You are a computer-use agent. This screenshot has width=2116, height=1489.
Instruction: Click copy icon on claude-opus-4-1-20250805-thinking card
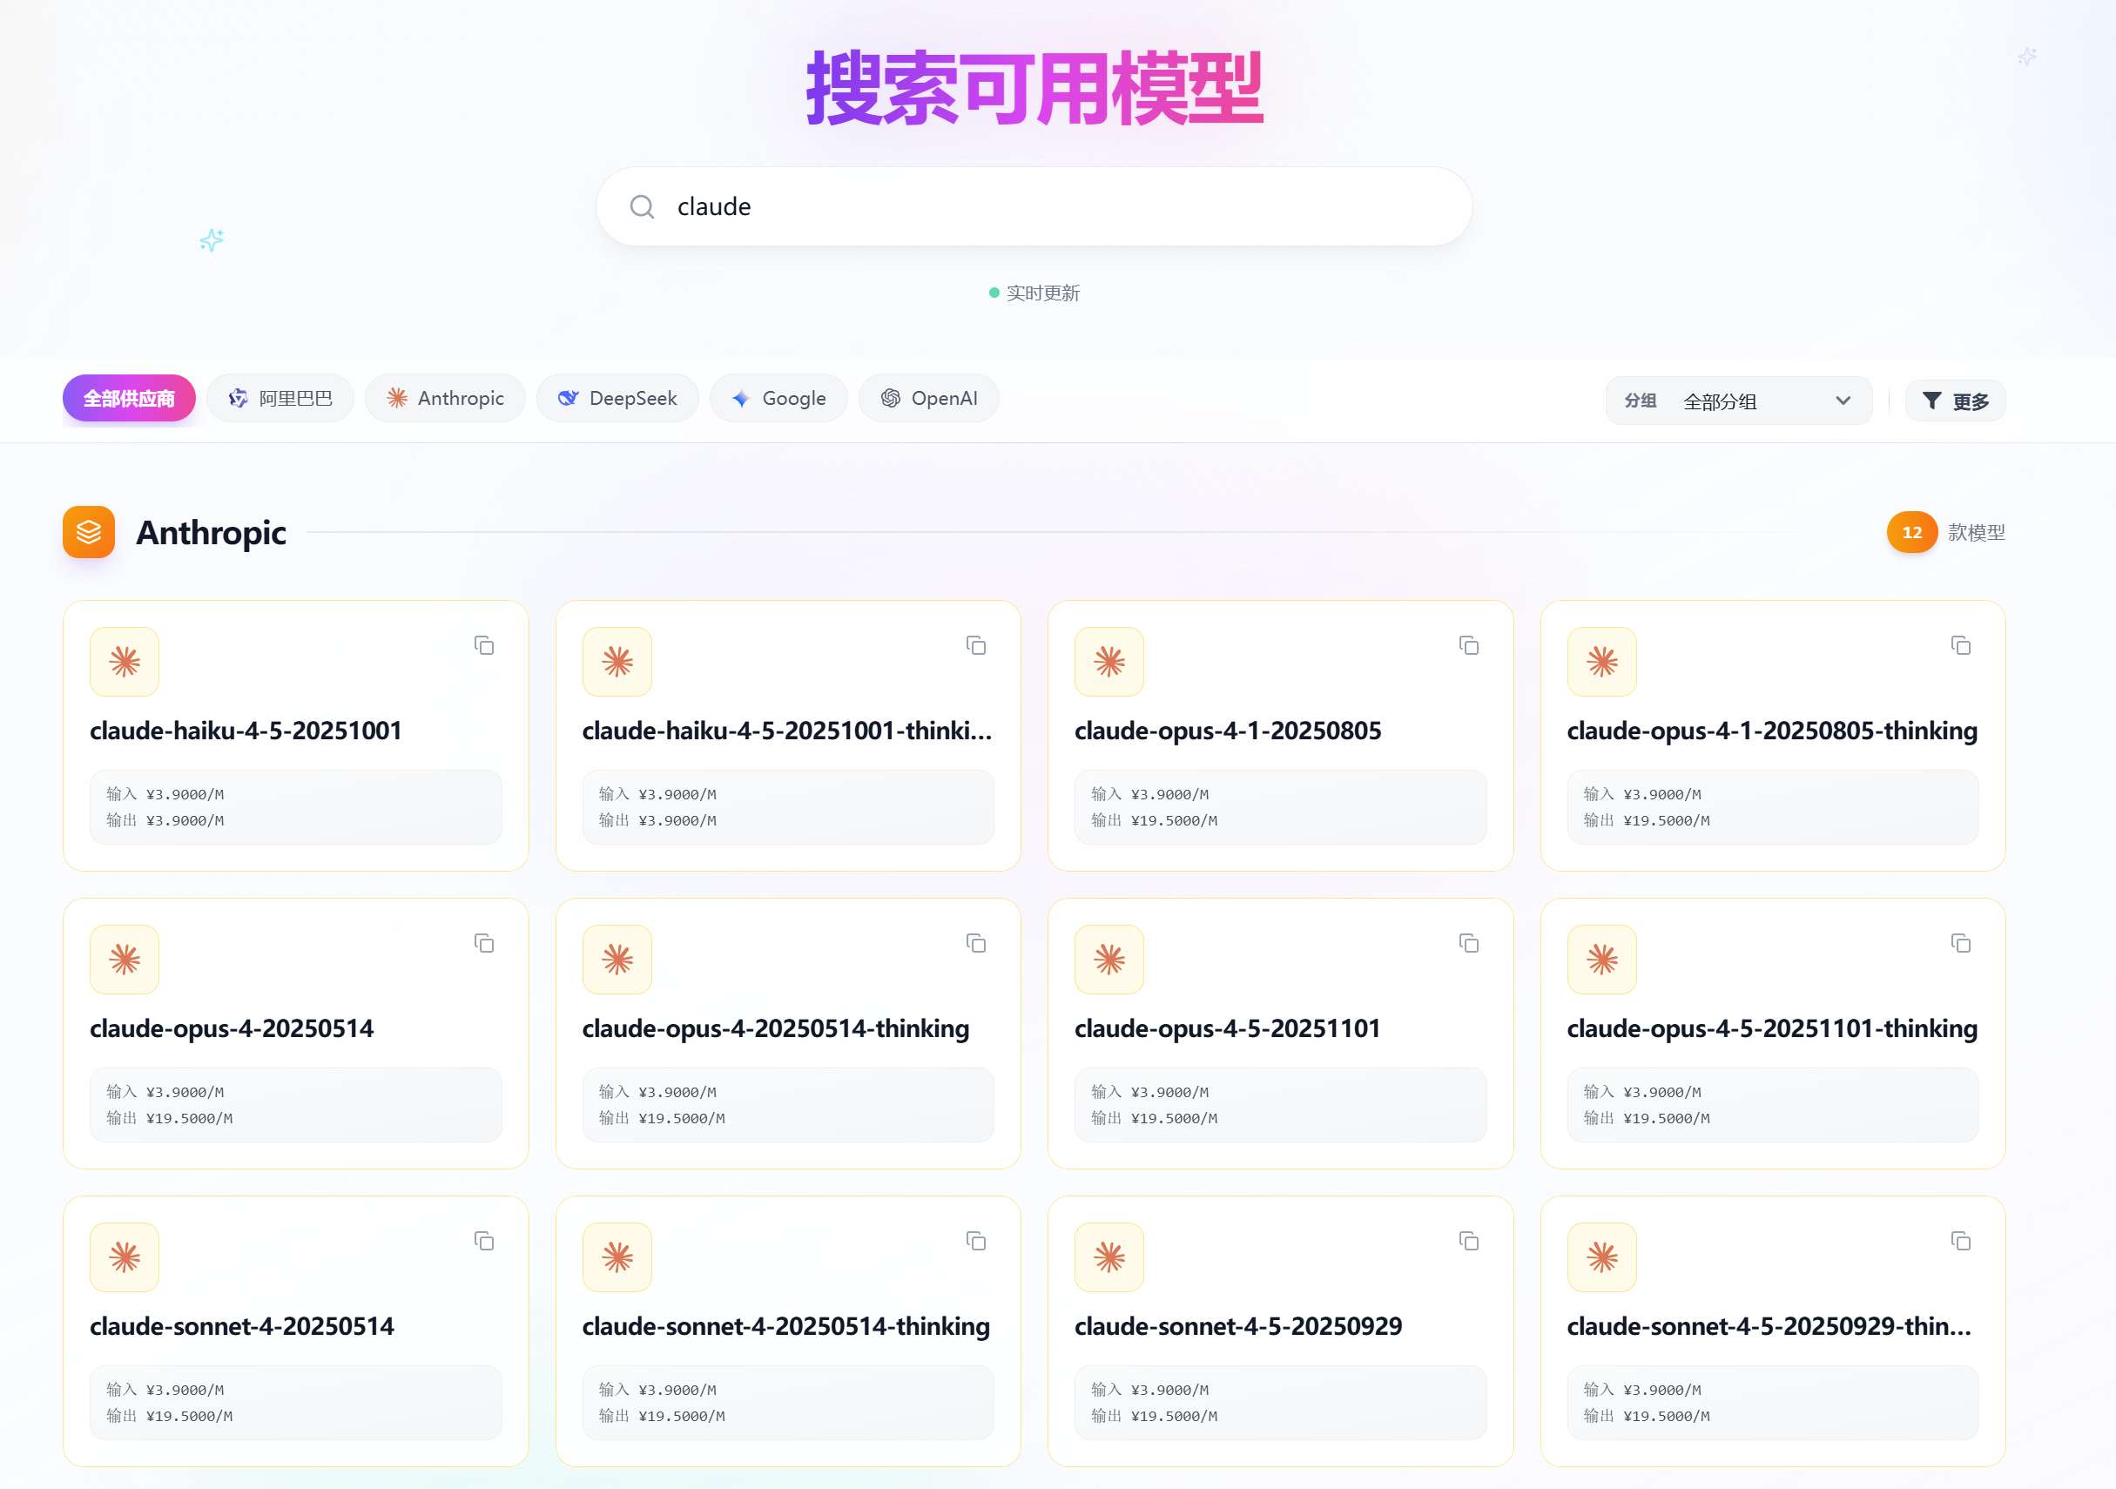[x=1961, y=645]
